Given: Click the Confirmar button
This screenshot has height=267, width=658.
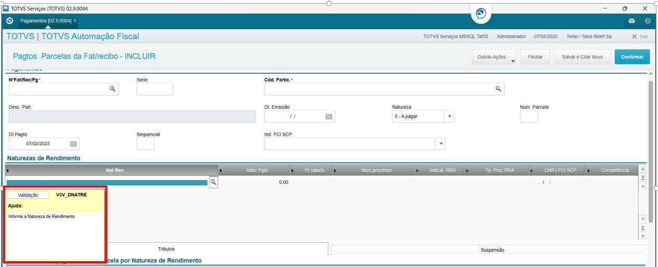Looking at the screenshot, I should click(632, 57).
